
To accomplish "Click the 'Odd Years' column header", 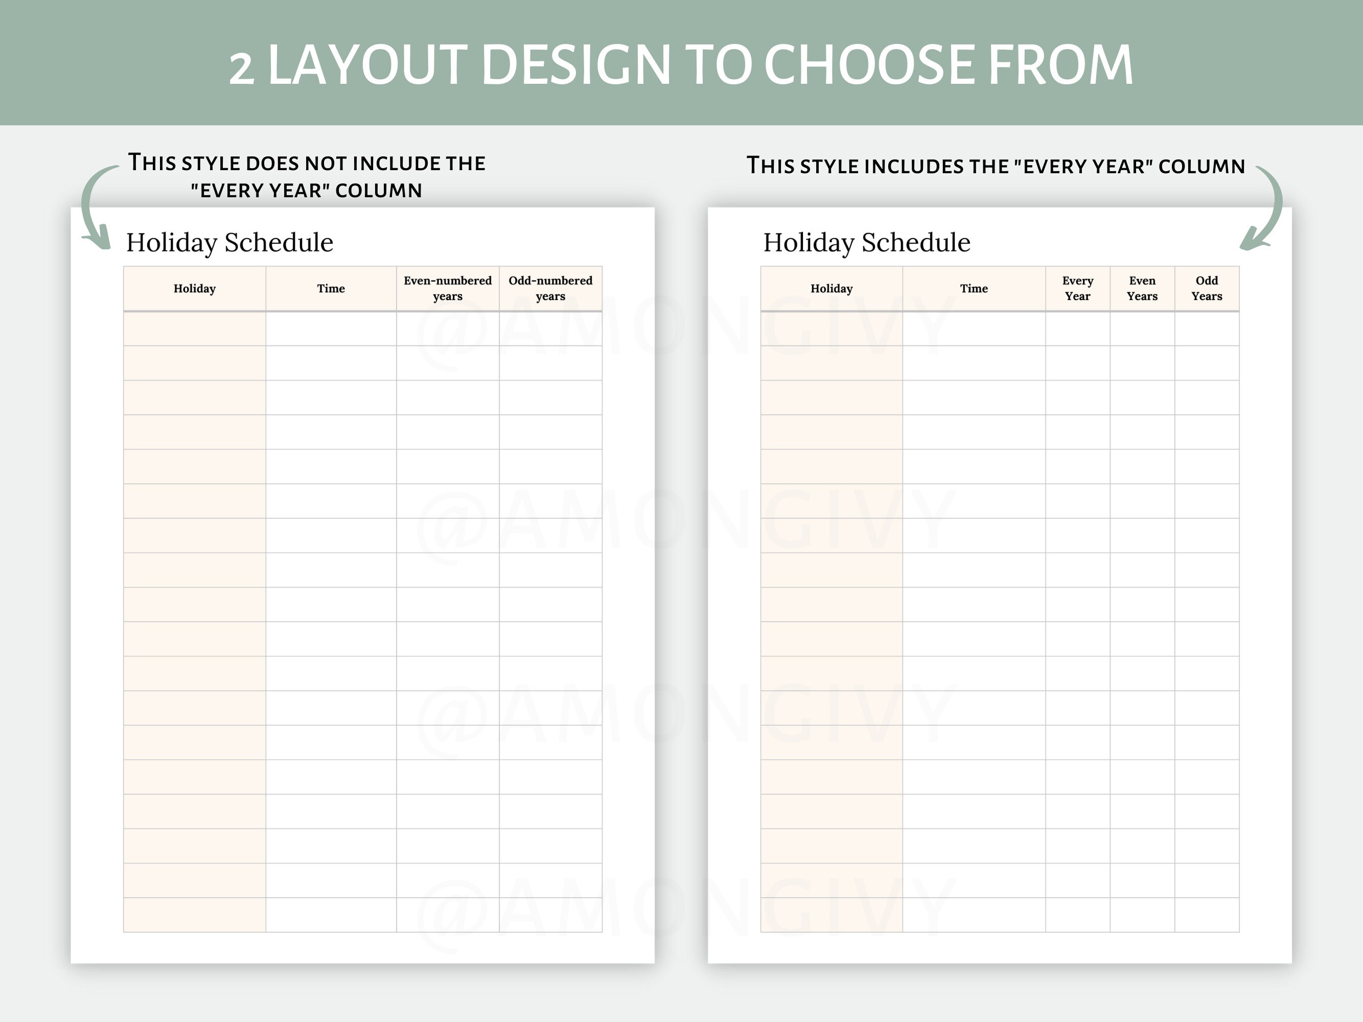I will tap(1207, 288).
